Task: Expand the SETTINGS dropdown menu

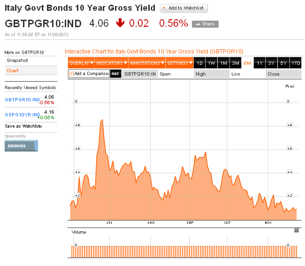Action: pos(180,63)
